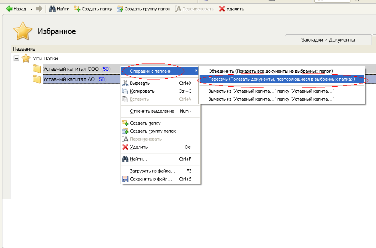The image size is (376, 248).
Task: Click the Удалить toolbar button label
Action: point(235,9)
